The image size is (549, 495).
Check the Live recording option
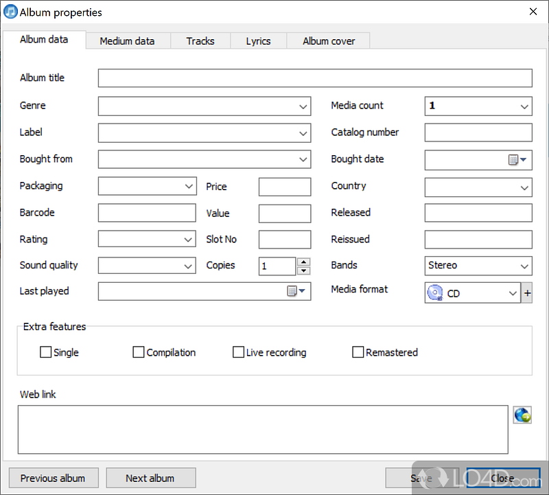point(238,352)
